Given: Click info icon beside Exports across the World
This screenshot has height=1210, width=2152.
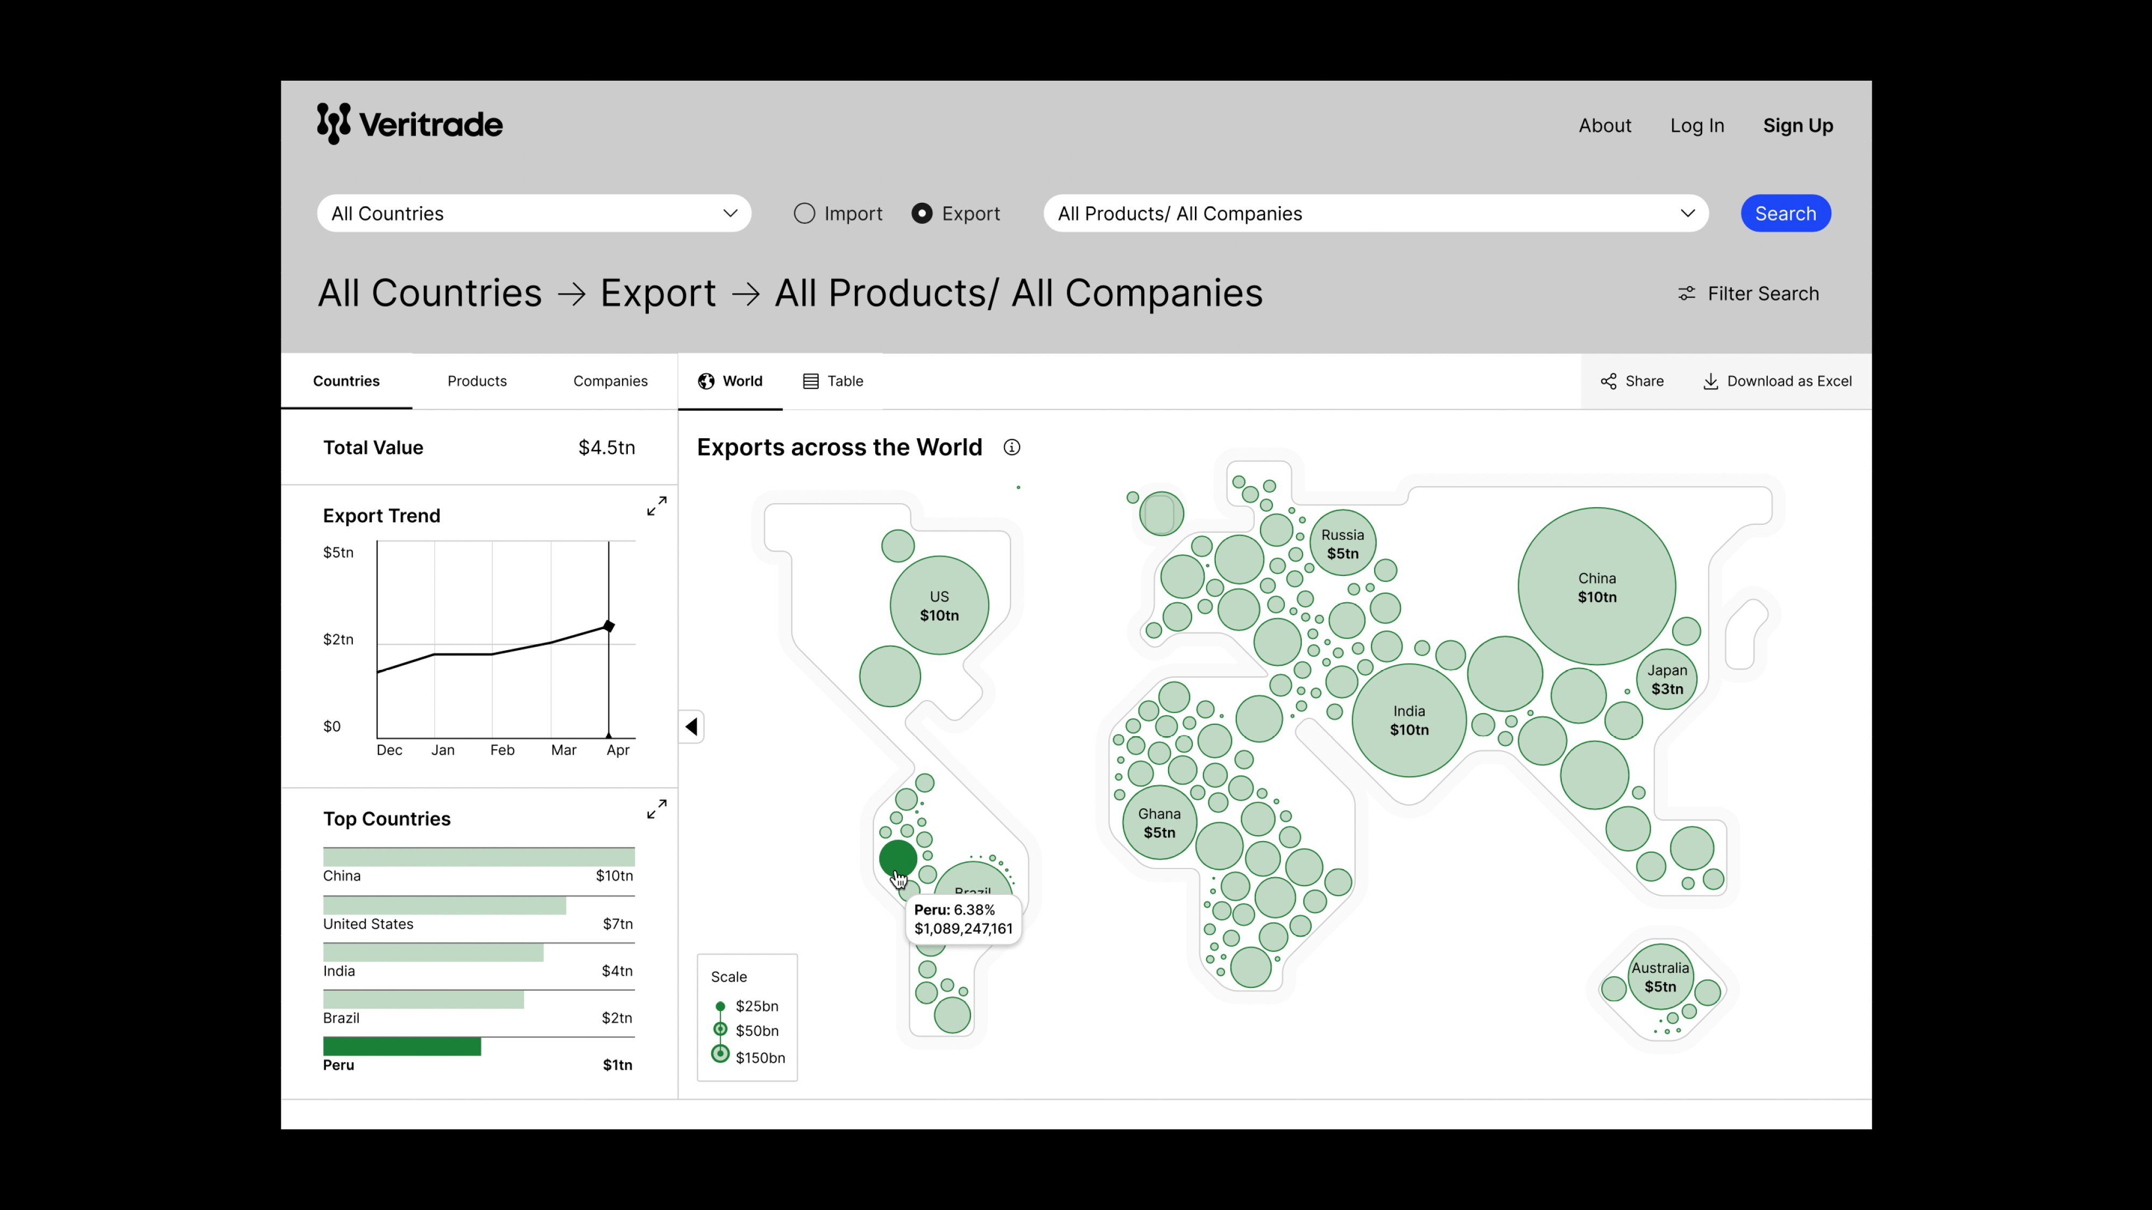Looking at the screenshot, I should click(1011, 447).
